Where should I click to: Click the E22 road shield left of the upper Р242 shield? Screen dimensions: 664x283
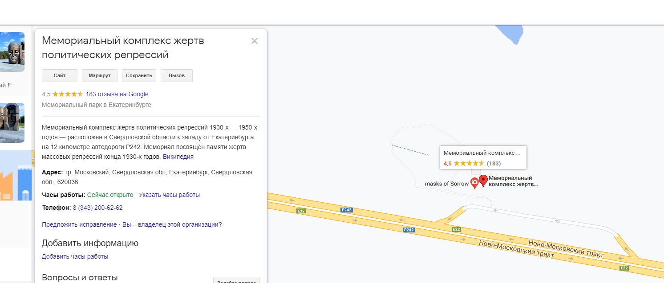pyautogui.click(x=301, y=211)
